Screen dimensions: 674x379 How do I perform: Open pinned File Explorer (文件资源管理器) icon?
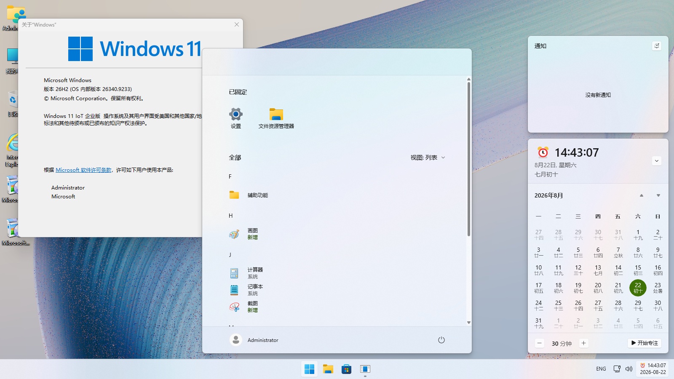point(276,114)
